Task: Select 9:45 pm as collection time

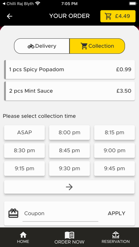Action: click(115, 169)
